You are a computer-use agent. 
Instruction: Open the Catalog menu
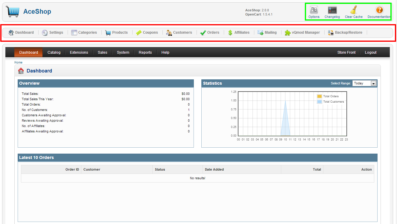pos(54,52)
